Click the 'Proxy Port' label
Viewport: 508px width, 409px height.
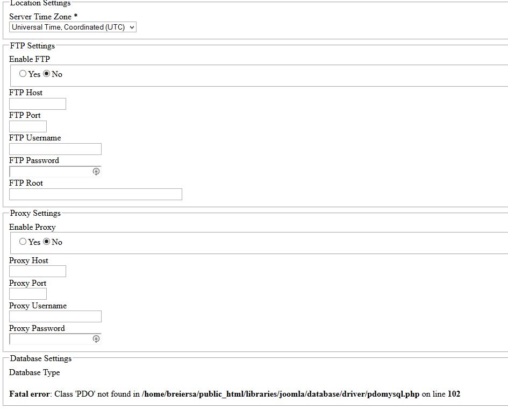27,283
